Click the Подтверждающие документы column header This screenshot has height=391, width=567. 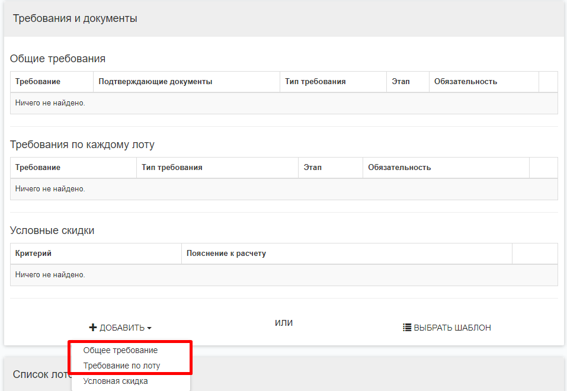click(x=155, y=82)
